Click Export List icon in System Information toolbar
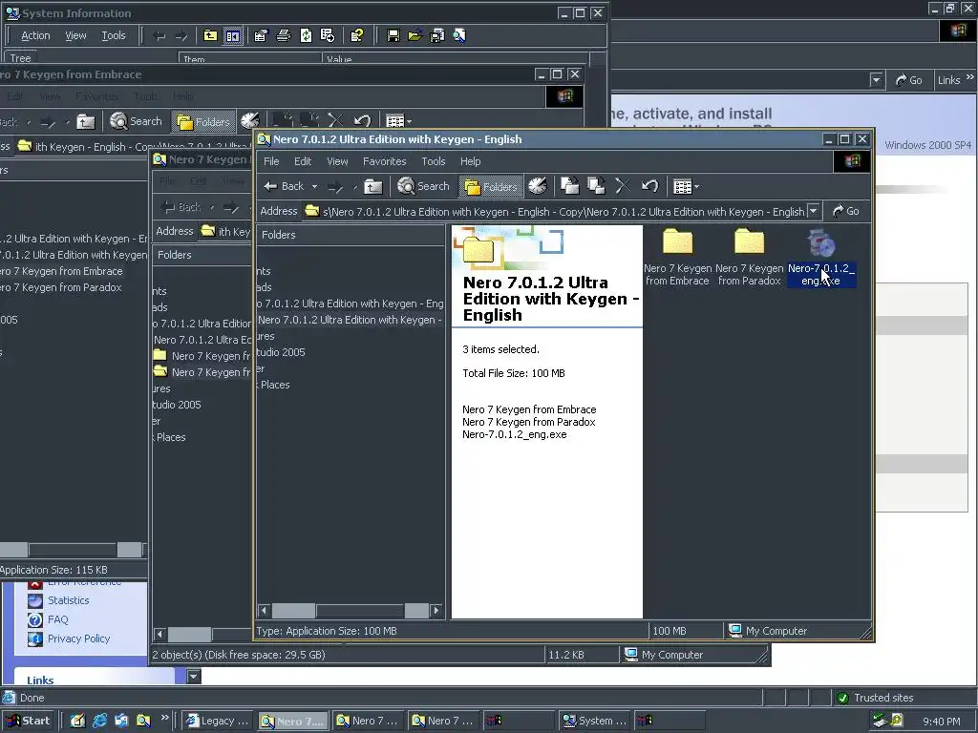The image size is (978, 733). click(328, 35)
